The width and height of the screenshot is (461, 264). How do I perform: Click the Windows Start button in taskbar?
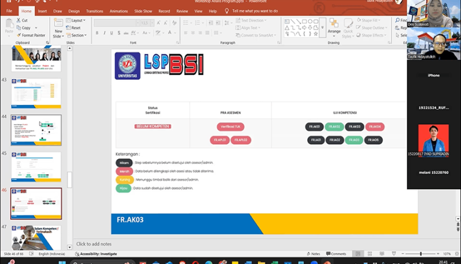click(x=62, y=262)
